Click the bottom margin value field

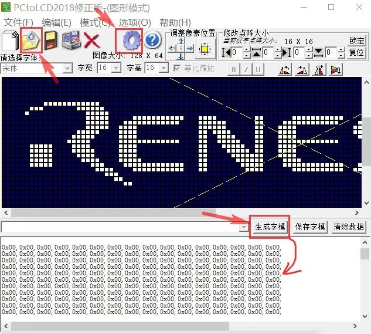tap(331, 52)
